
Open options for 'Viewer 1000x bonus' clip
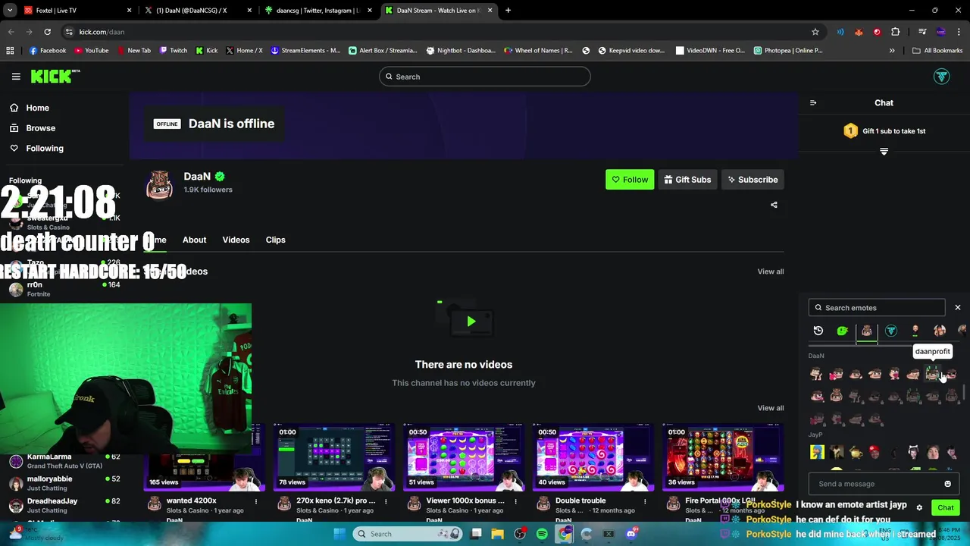point(515,501)
